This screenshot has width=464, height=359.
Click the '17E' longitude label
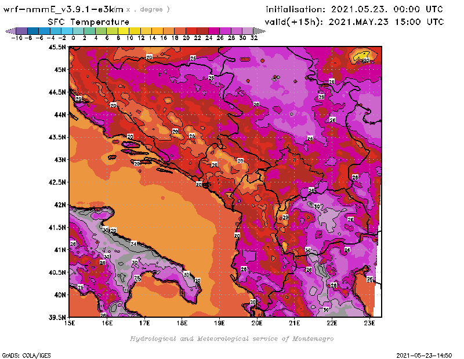click(x=144, y=323)
